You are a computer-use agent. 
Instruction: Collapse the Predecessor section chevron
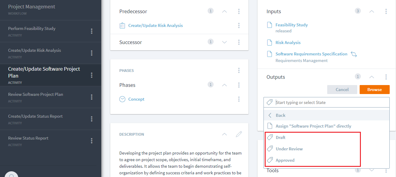tap(224, 11)
